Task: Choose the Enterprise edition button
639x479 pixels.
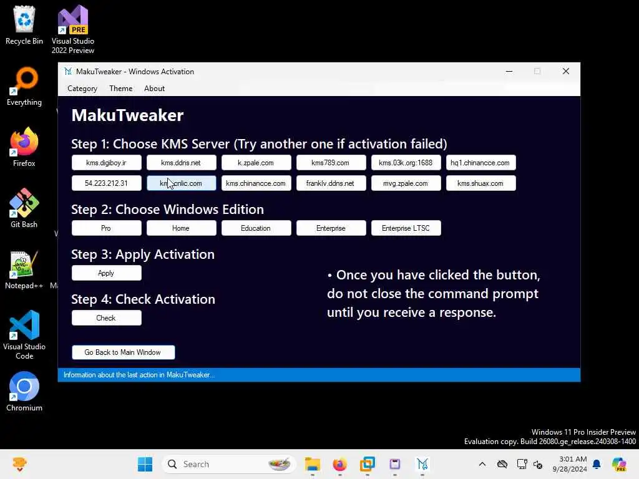Action: pyautogui.click(x=331, y=228)
